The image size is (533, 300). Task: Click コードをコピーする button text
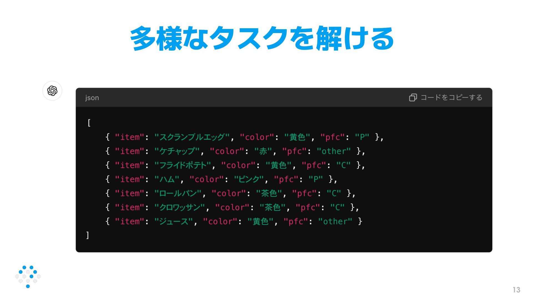pos(451,97)
